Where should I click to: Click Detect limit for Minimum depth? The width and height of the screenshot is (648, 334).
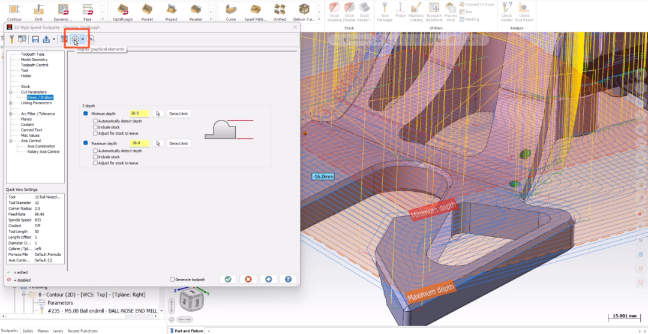coord(179,113)
